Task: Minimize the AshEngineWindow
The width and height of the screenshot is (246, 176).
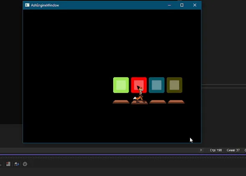Action: pyautogui.click(x=169, y=5)
